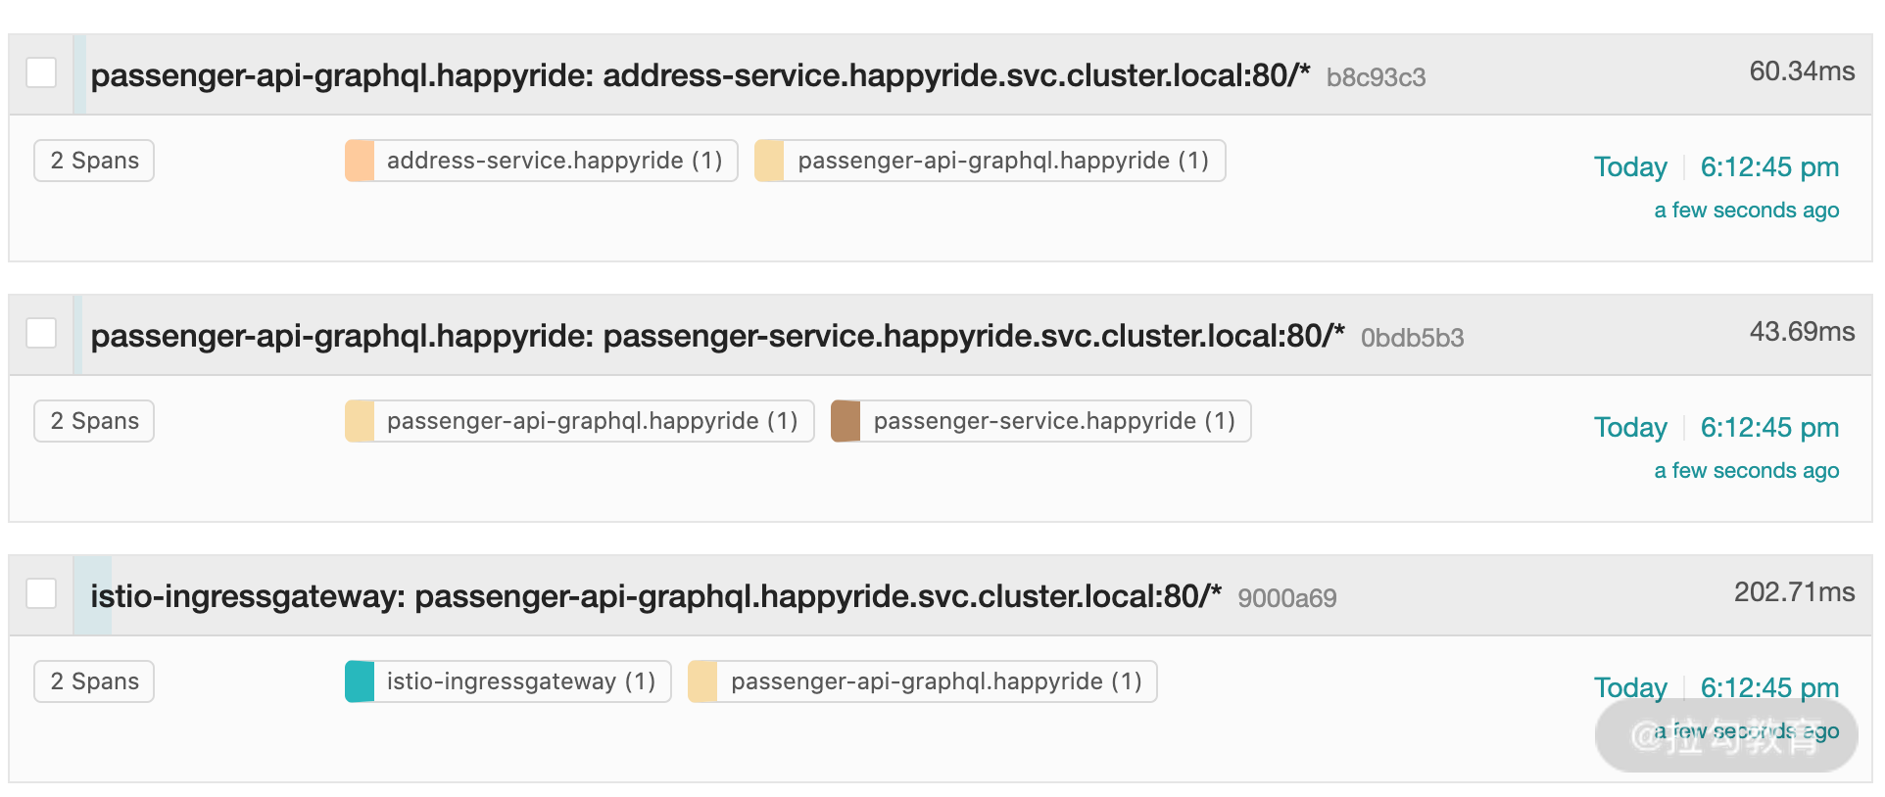This screenshot has width=1885, height=797.
Task: Open trace b8c93c3 for address-service
Action: [758, 75]
